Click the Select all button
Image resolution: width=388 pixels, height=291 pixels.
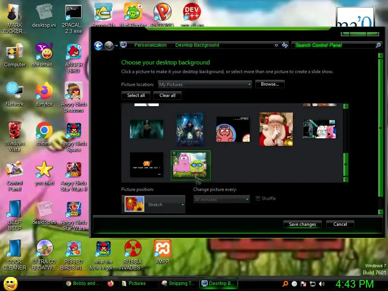tap(136, 95)
